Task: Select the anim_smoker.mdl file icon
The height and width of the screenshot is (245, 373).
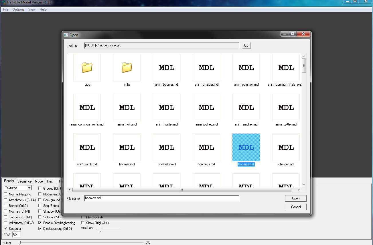Action: pos(246,107)
